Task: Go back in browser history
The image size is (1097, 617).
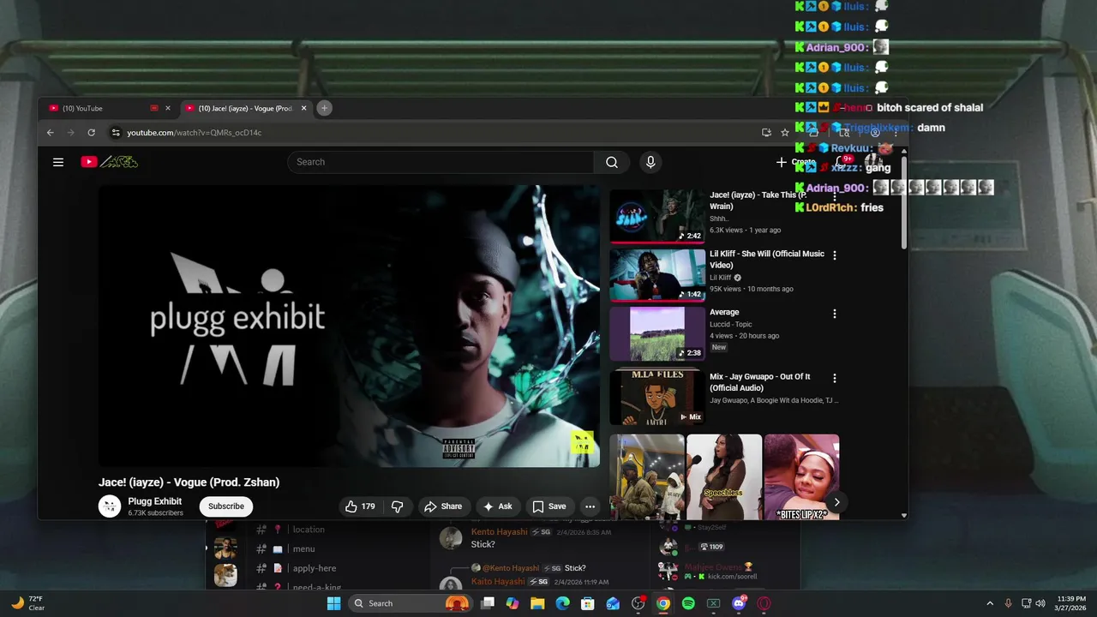Action: tap(50, 133)
